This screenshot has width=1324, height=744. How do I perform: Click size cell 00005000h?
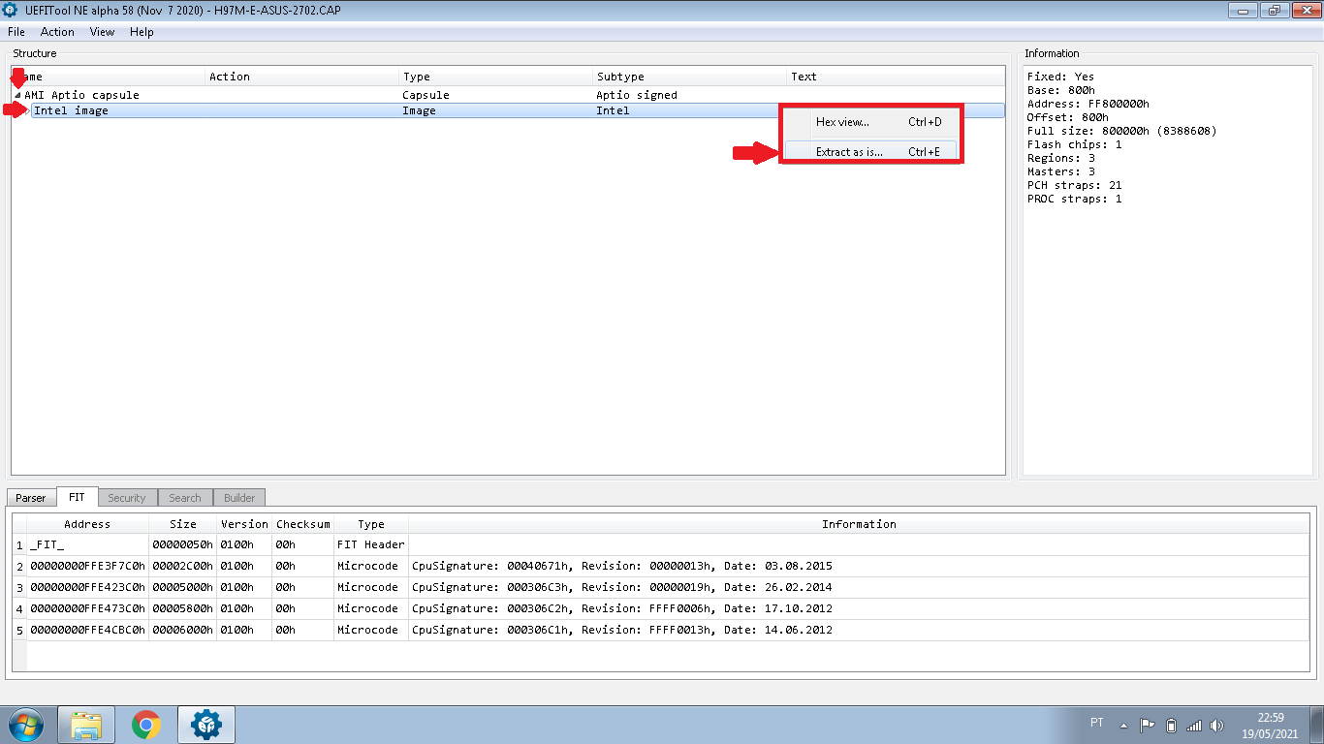[182, 587]
